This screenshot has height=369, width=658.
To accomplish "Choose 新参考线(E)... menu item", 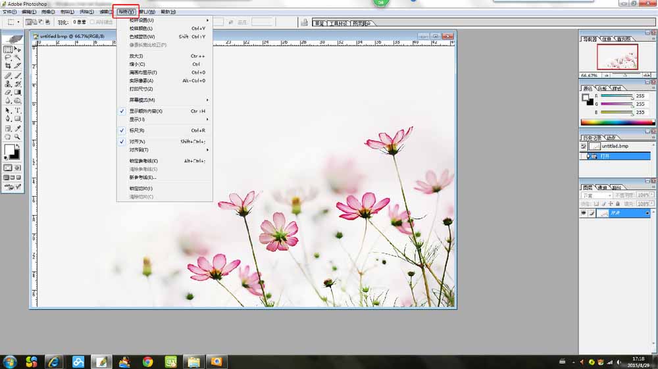I will 164,178.
